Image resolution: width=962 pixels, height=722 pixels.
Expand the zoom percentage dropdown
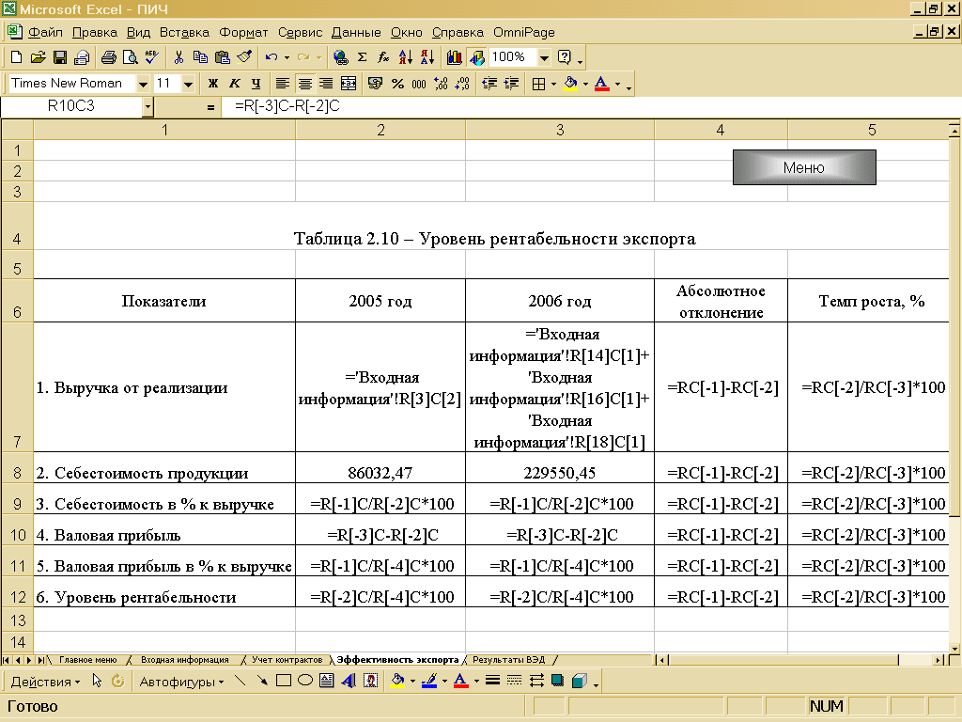(x=543, y=57)
